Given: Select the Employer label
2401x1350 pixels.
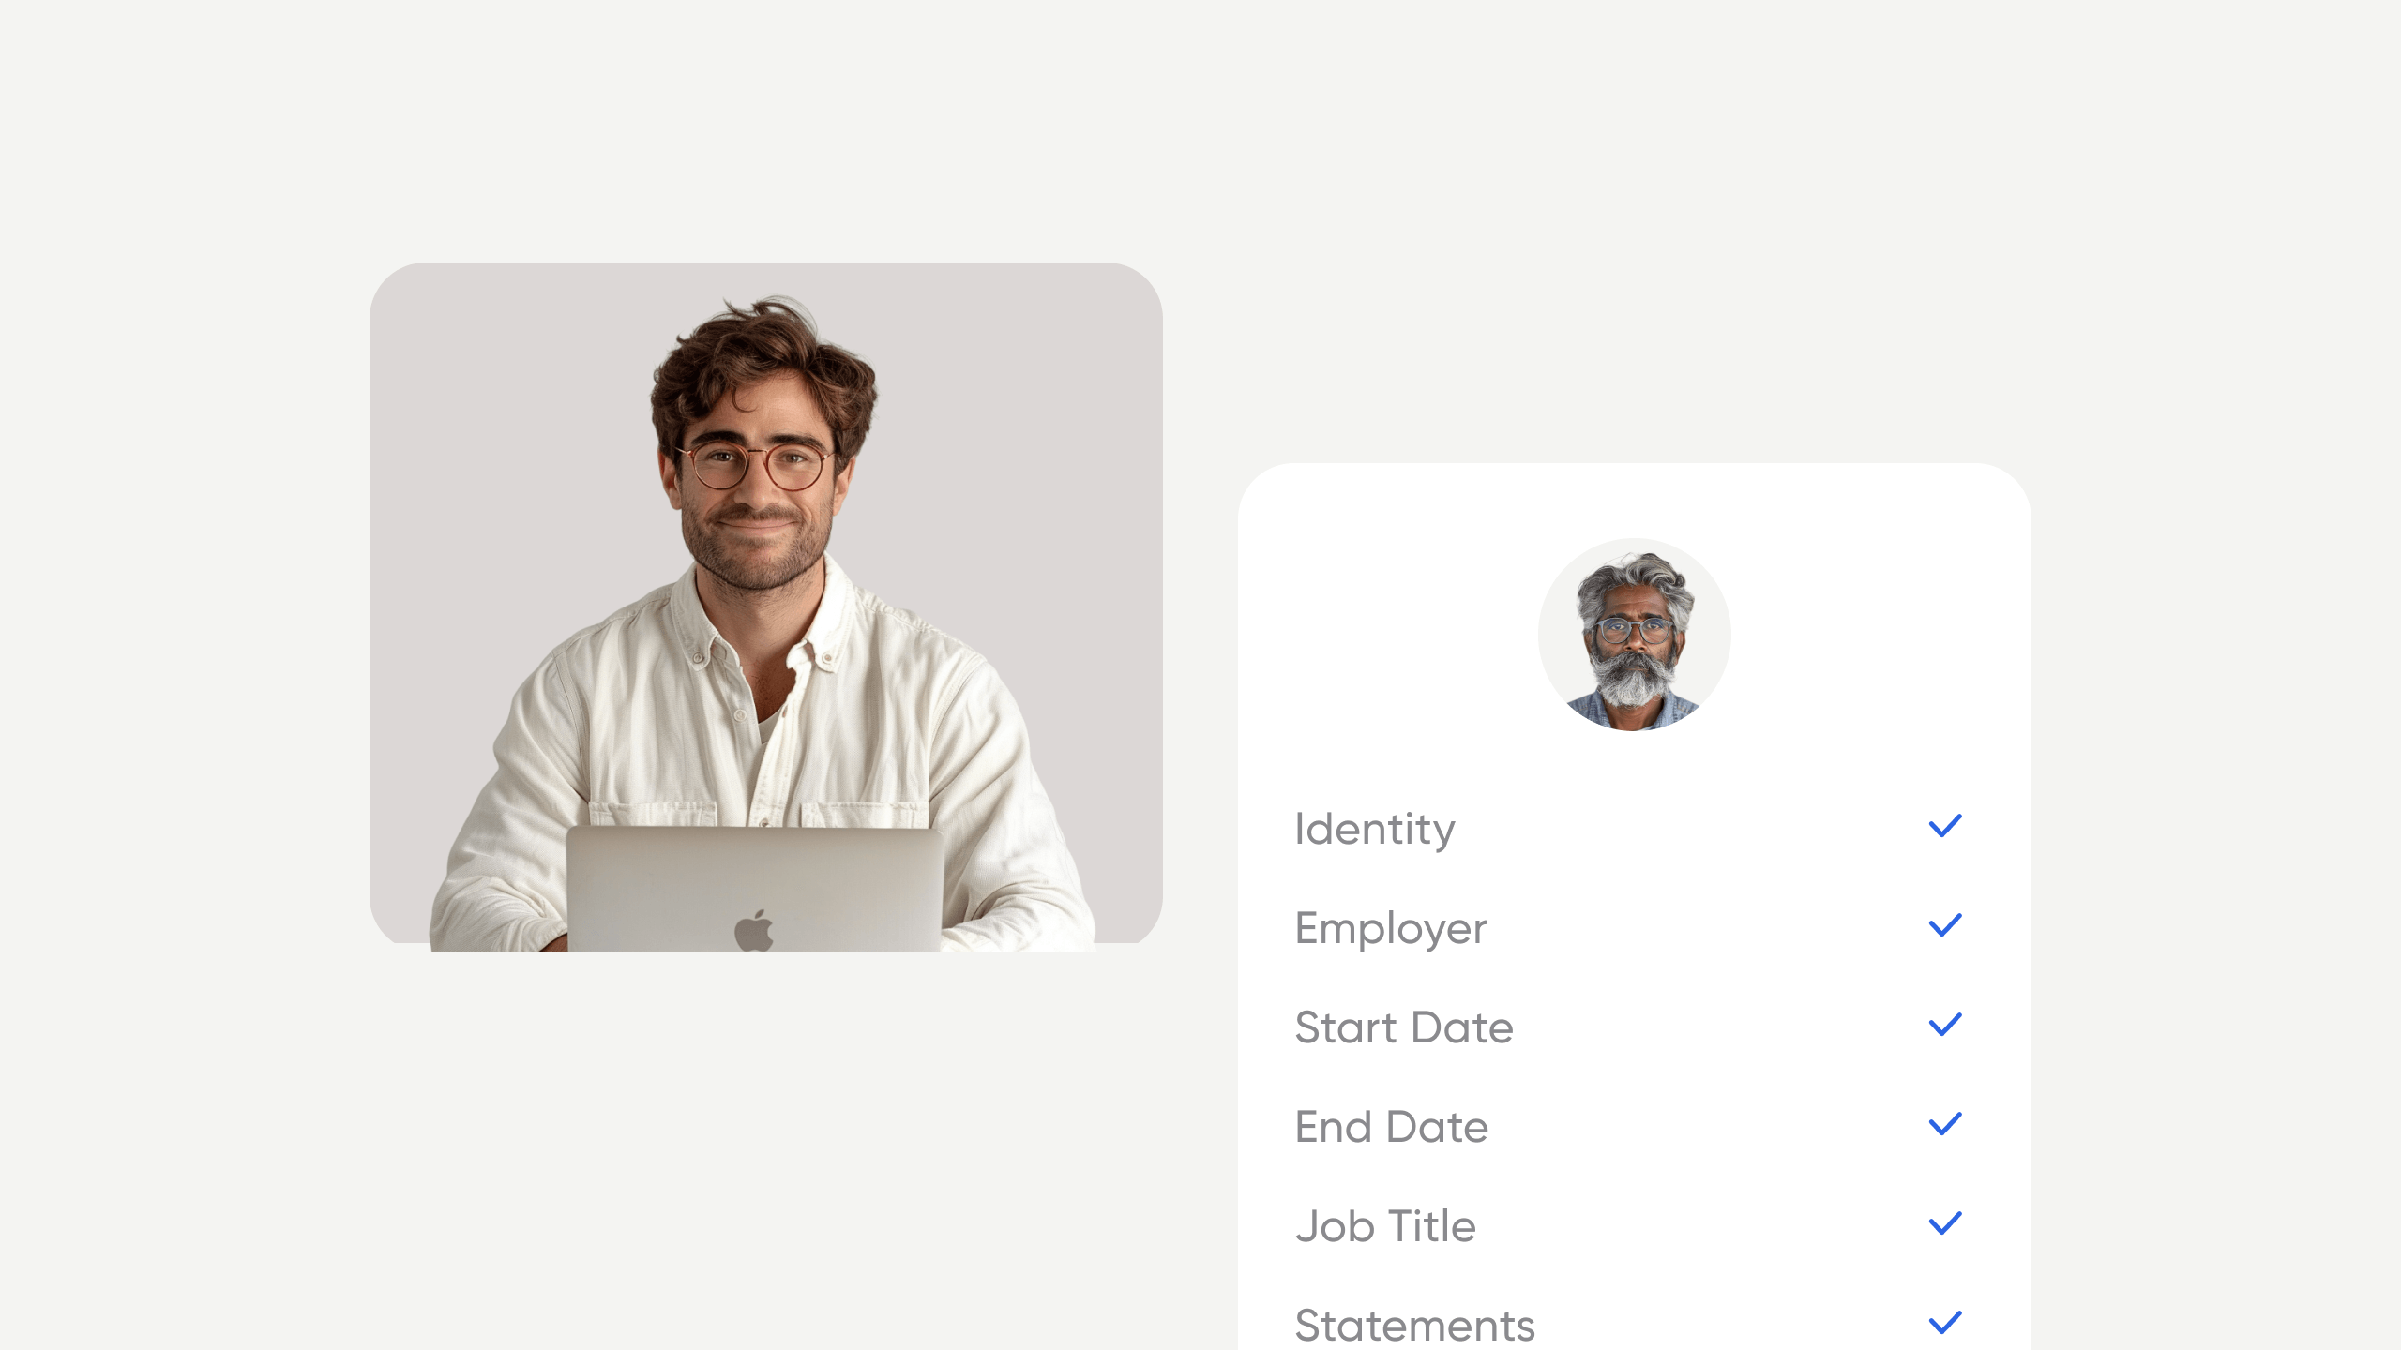Looking at the screenshot, I should 1391,929.
